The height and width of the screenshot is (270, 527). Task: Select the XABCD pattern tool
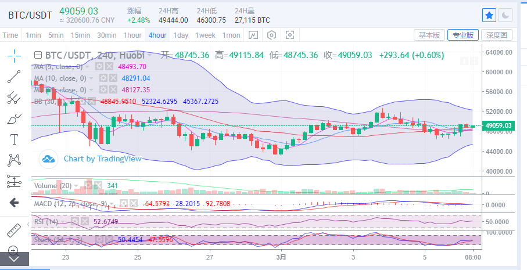(x=14, y=160)
